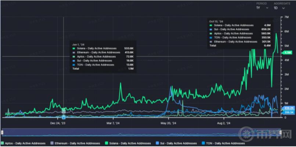Click the 2M y-axis label
The height and width of the screenshot is (147, 296).
tap(286, 89)
